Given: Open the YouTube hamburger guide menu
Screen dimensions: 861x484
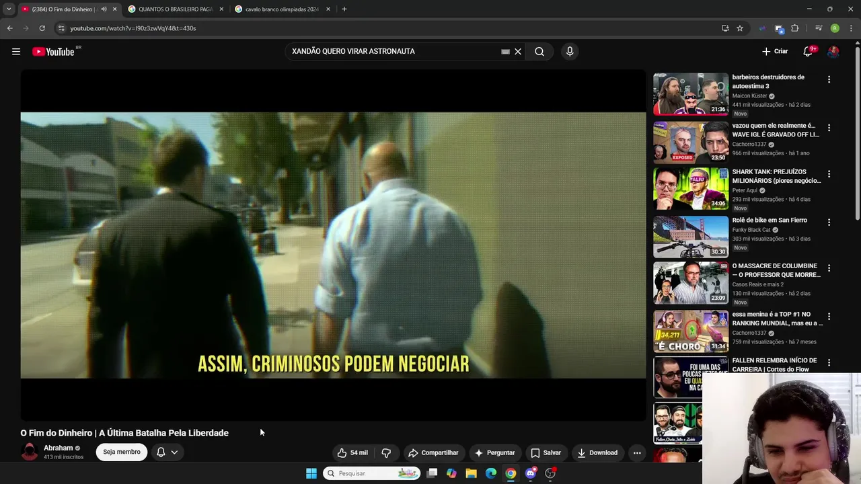Looking at the screenshot, I should click(16, 52).
